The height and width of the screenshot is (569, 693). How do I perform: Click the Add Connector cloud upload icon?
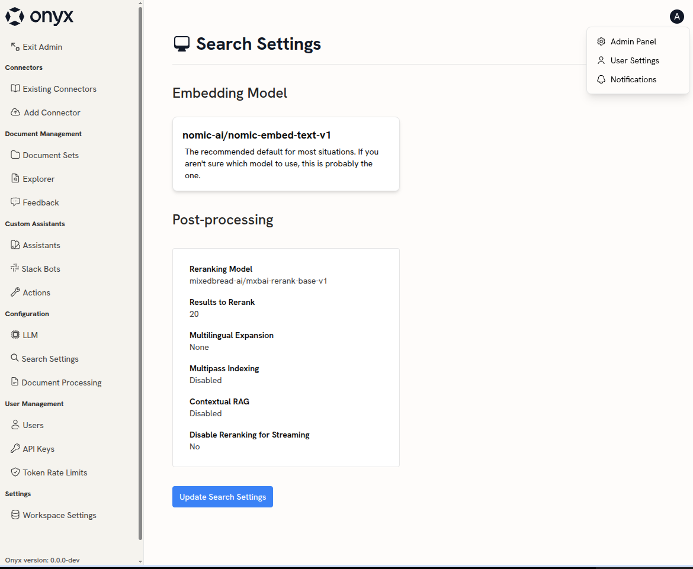coord(15,112)
